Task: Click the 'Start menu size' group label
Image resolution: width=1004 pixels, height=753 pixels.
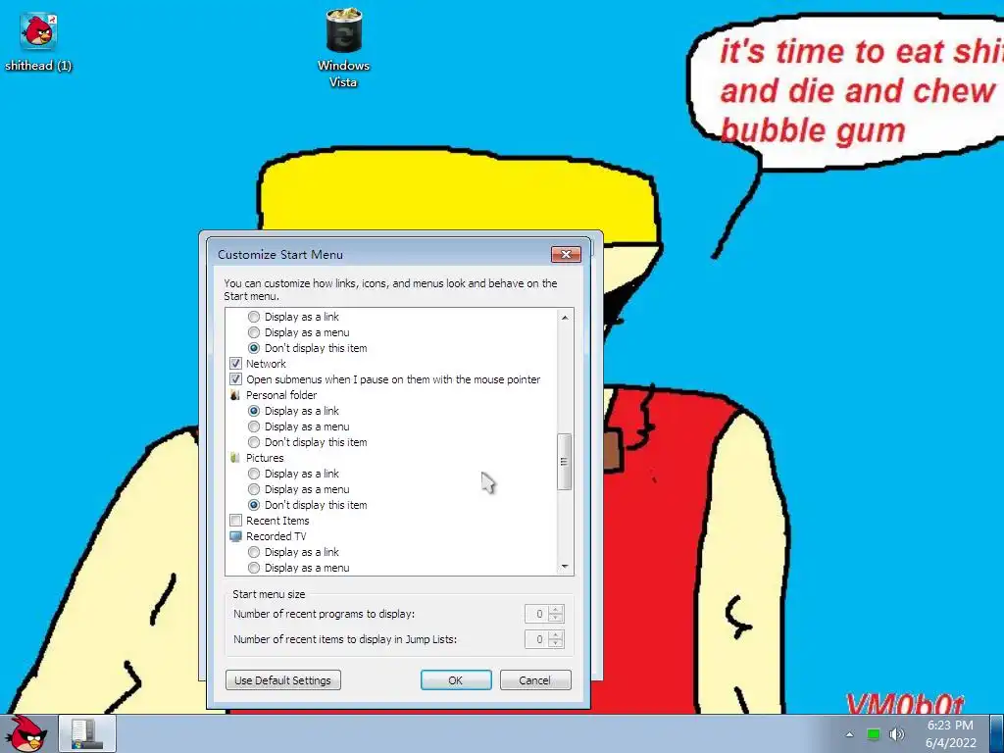Action: point(269,594)
